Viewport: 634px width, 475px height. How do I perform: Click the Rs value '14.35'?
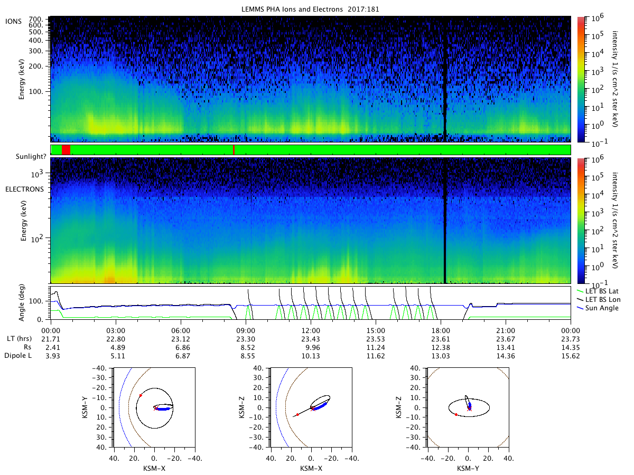point(571,347)
